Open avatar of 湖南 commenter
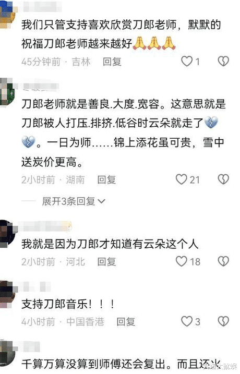Viewport: 240px width, 374px height. click(7, 92)
